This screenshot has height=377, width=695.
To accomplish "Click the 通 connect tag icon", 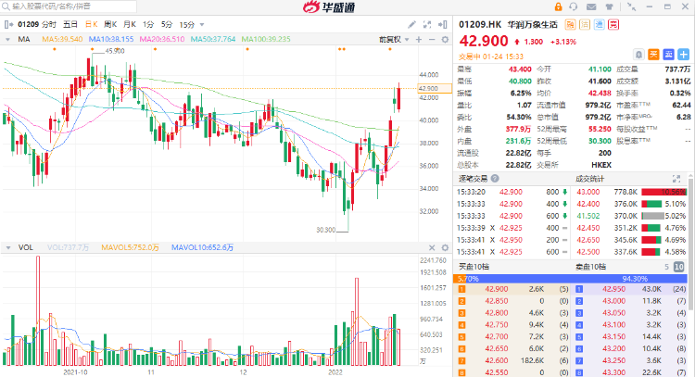I will click(599, 24).
